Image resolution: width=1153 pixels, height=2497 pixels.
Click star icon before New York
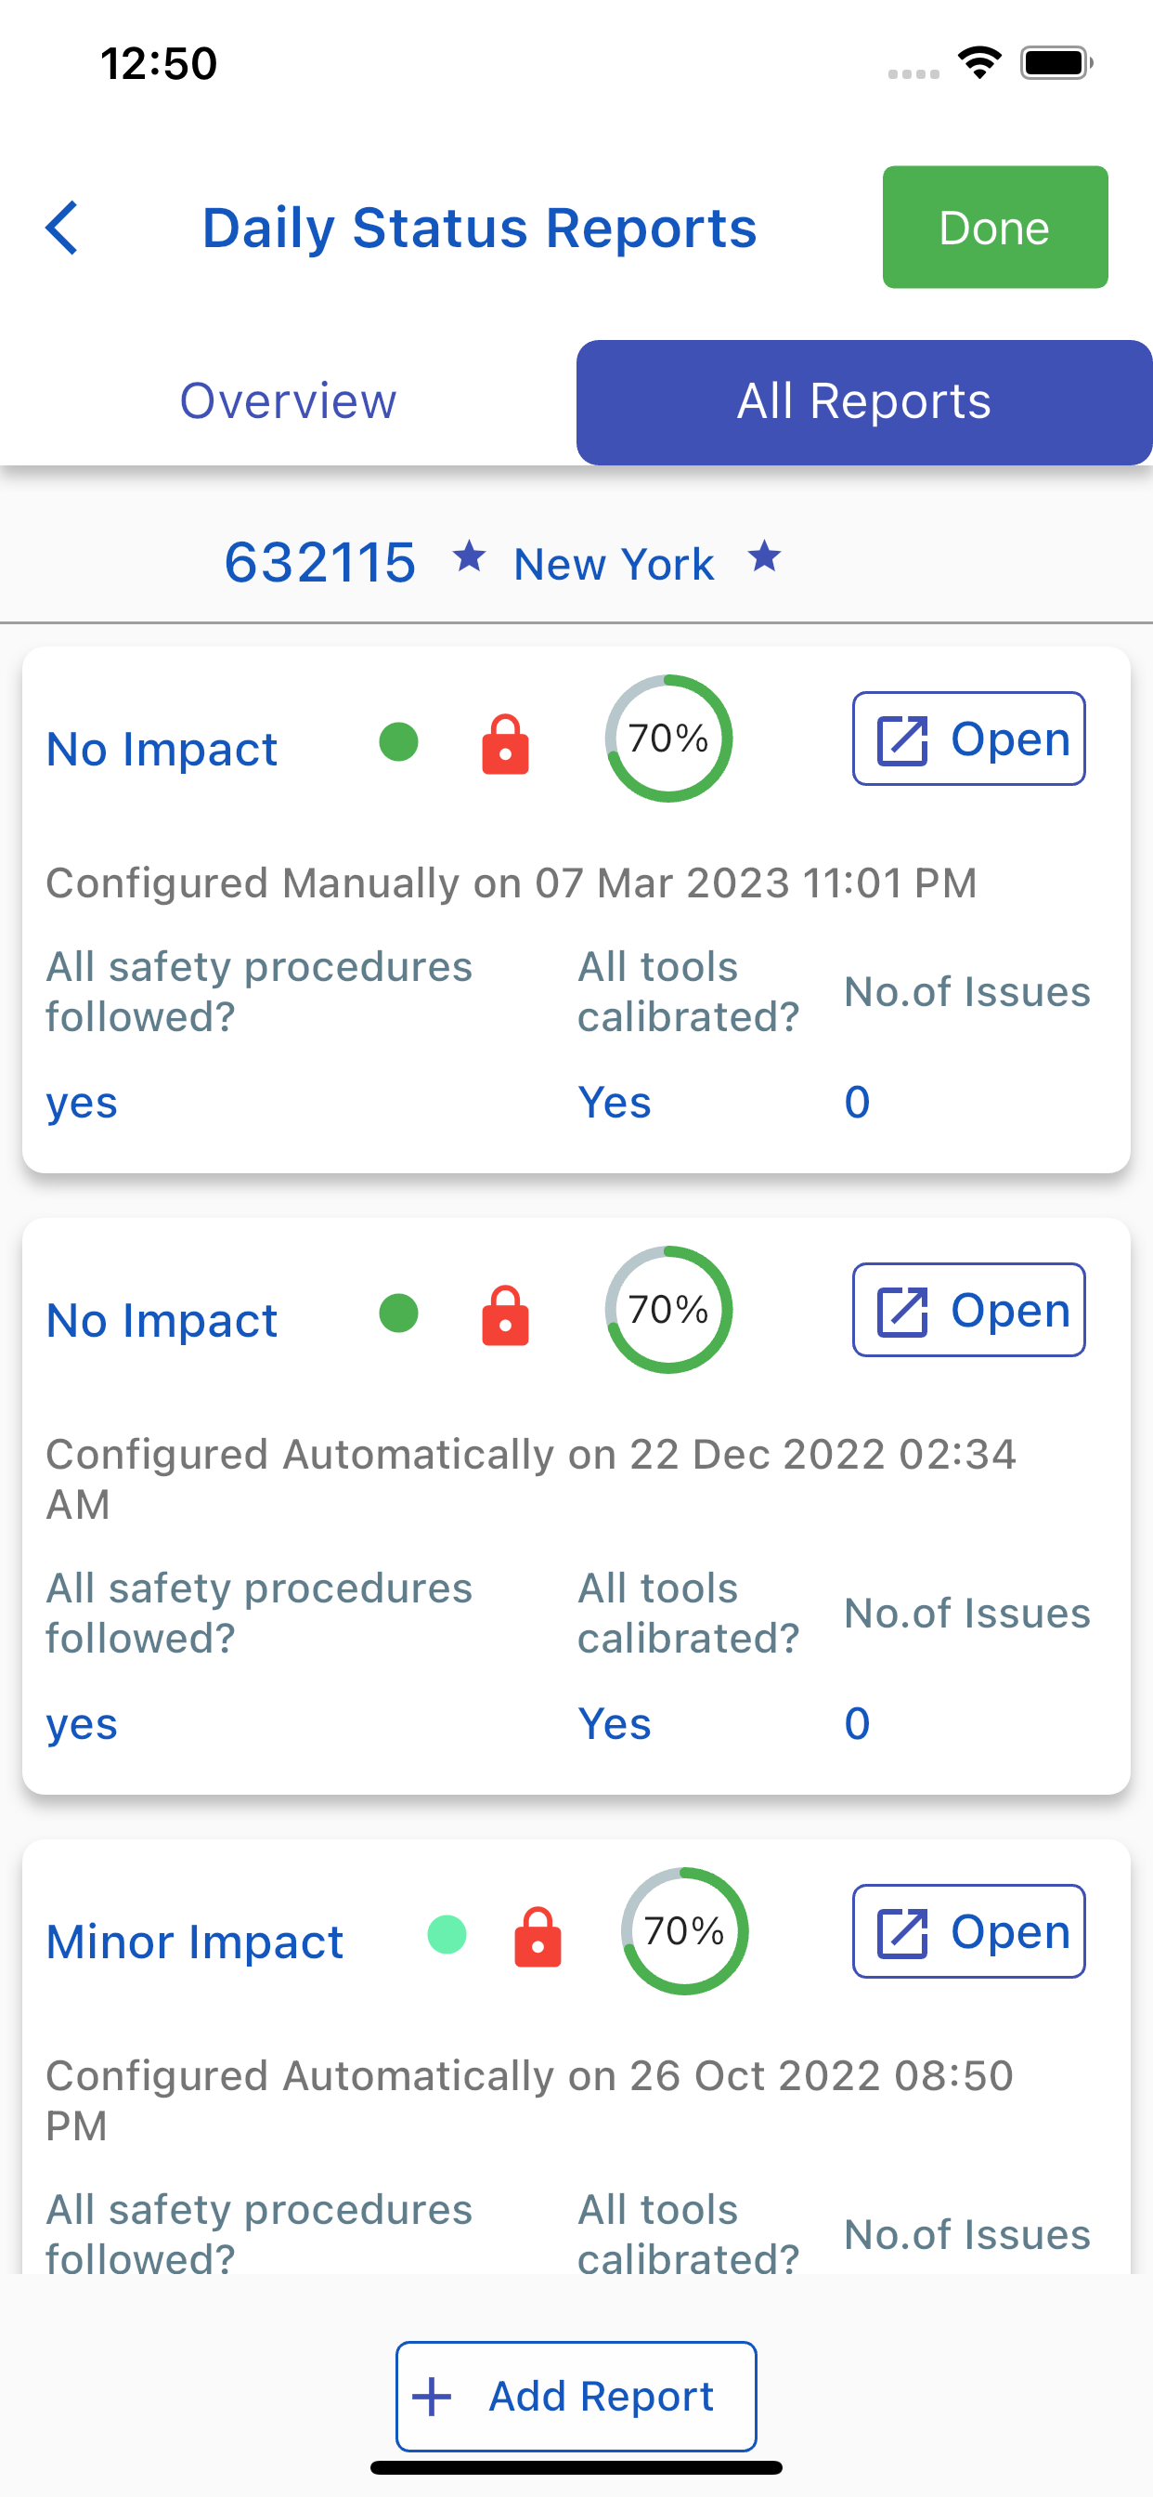pyautogui.click(x=470, y=556)
